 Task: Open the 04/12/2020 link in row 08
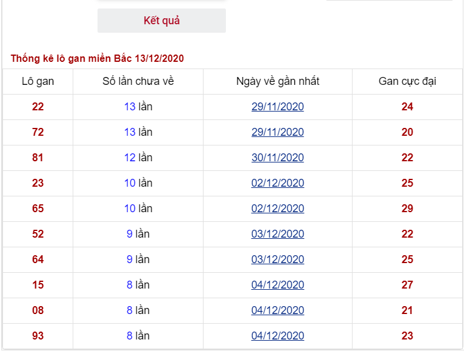pyautogui.click(x=277, y=310)
